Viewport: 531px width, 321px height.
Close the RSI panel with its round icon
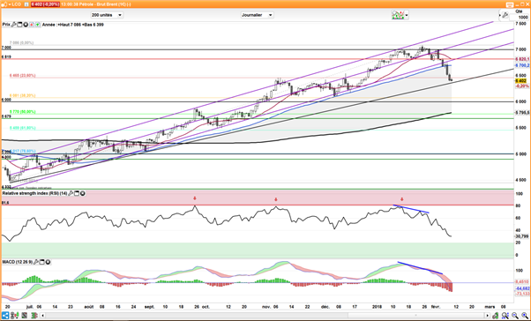click(83, 193)
